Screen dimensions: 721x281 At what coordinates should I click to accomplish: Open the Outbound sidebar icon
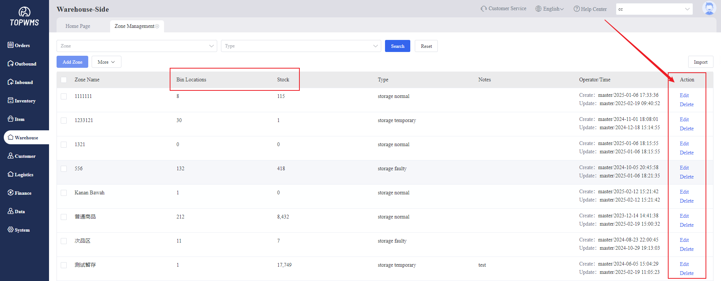(x=11, y=64)
